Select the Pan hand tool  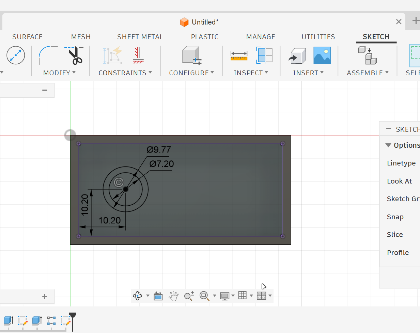174,296
